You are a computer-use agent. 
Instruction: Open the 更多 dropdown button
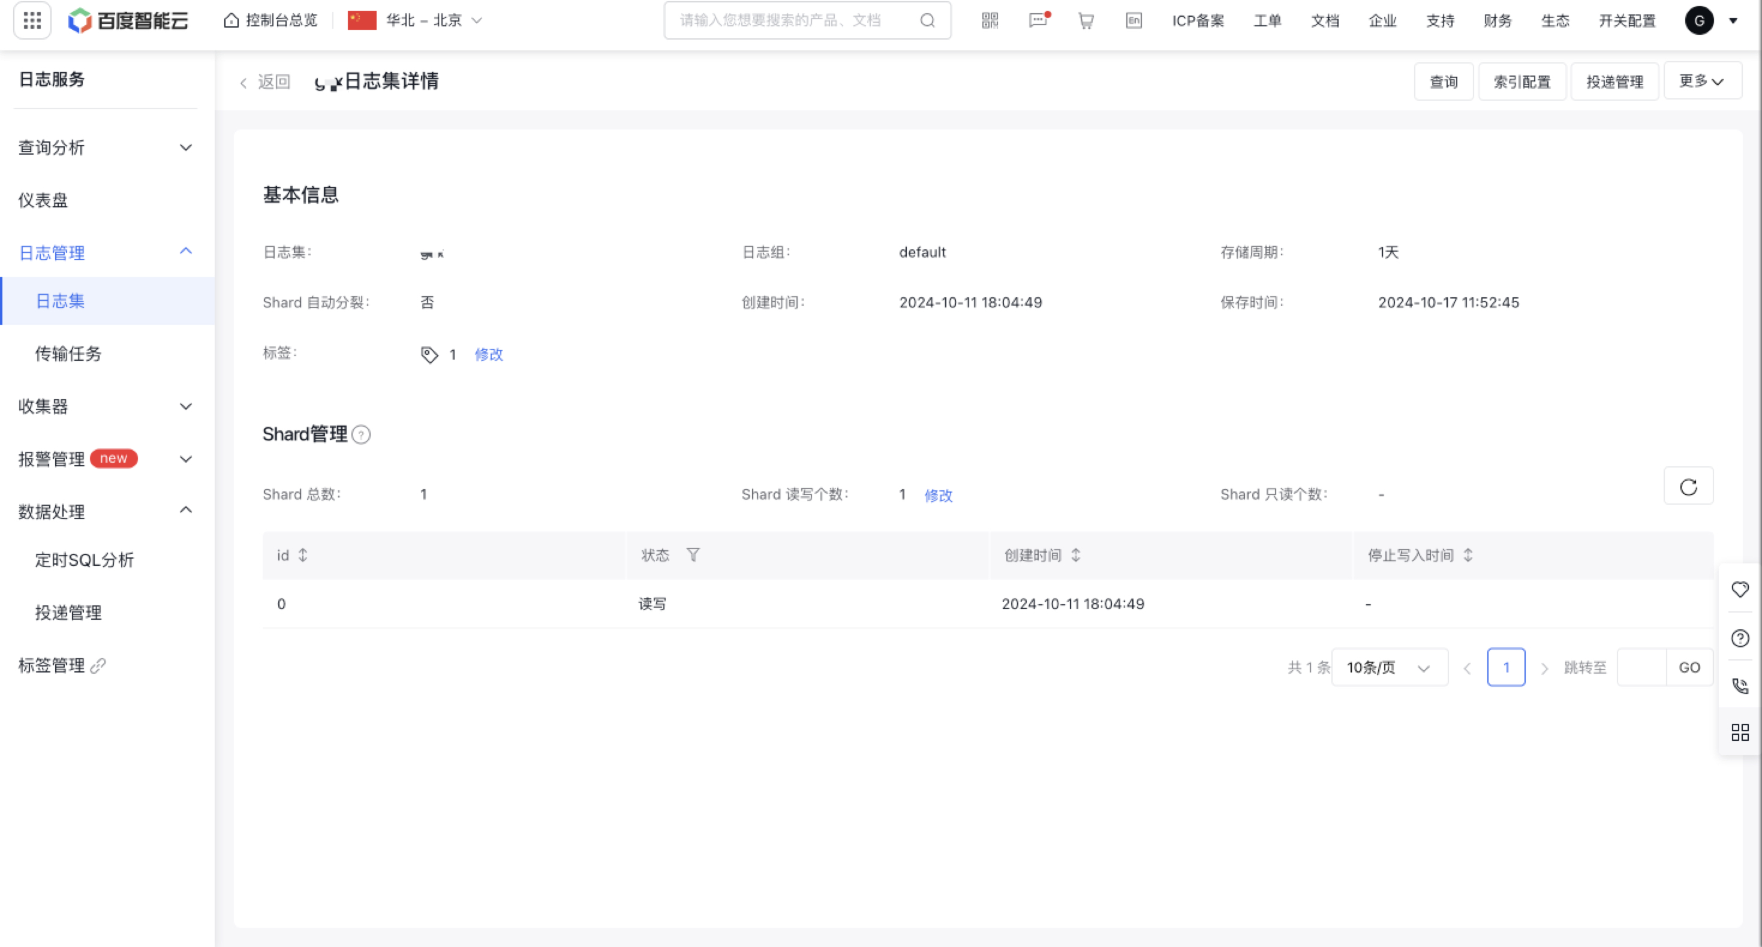tap(1703, 82)
